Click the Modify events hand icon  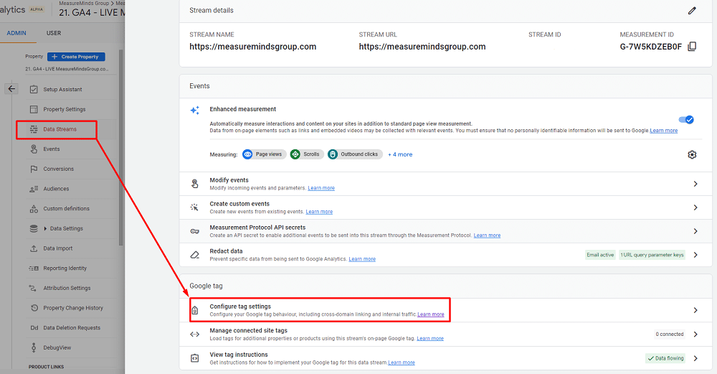point(195,184)
